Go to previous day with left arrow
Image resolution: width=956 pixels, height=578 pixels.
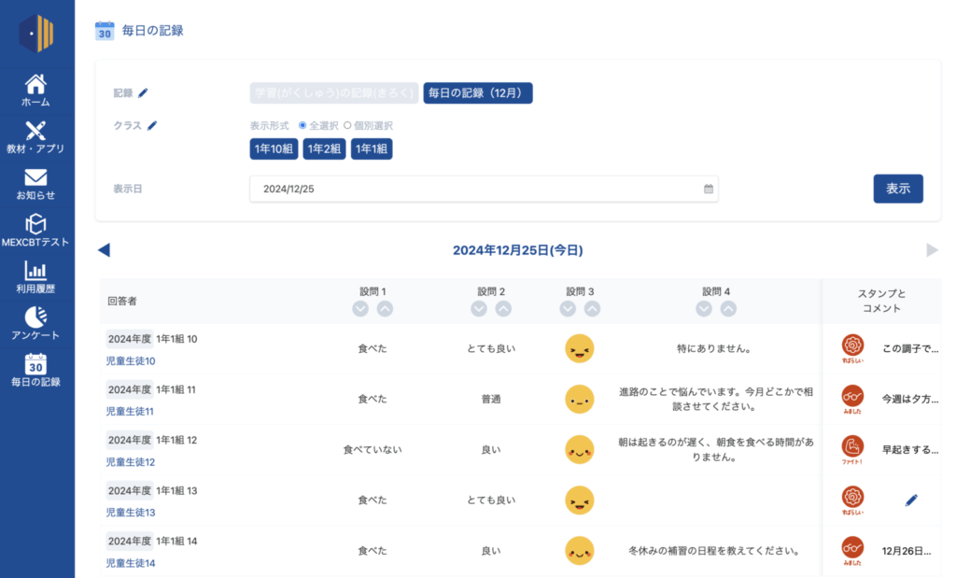click(104, 250)
